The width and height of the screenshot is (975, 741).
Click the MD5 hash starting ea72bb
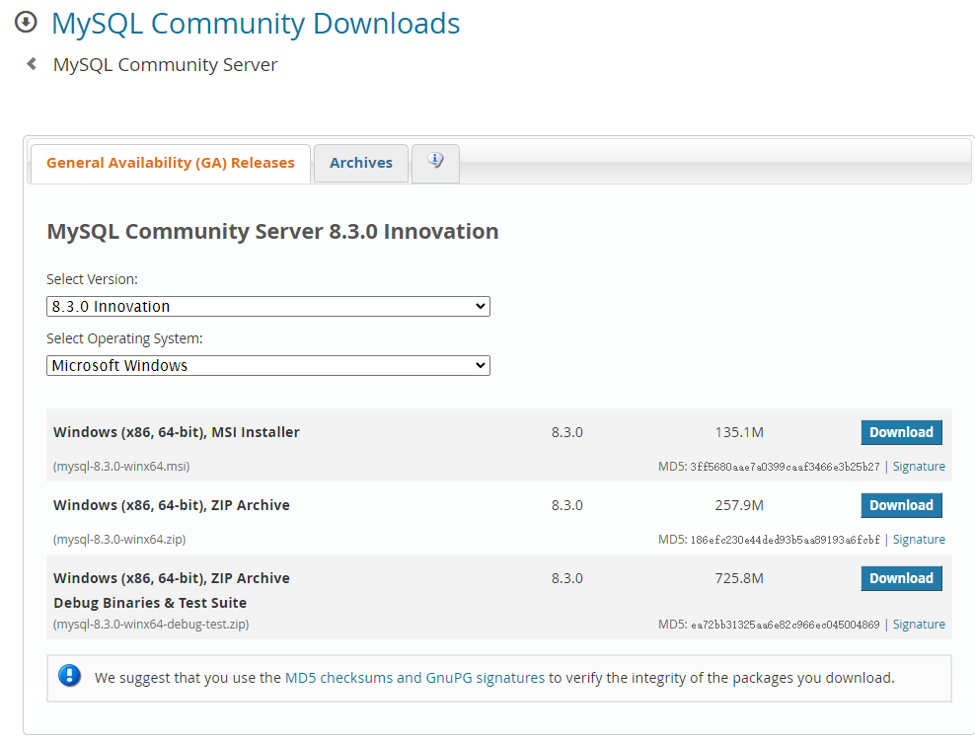coord(785,625)
